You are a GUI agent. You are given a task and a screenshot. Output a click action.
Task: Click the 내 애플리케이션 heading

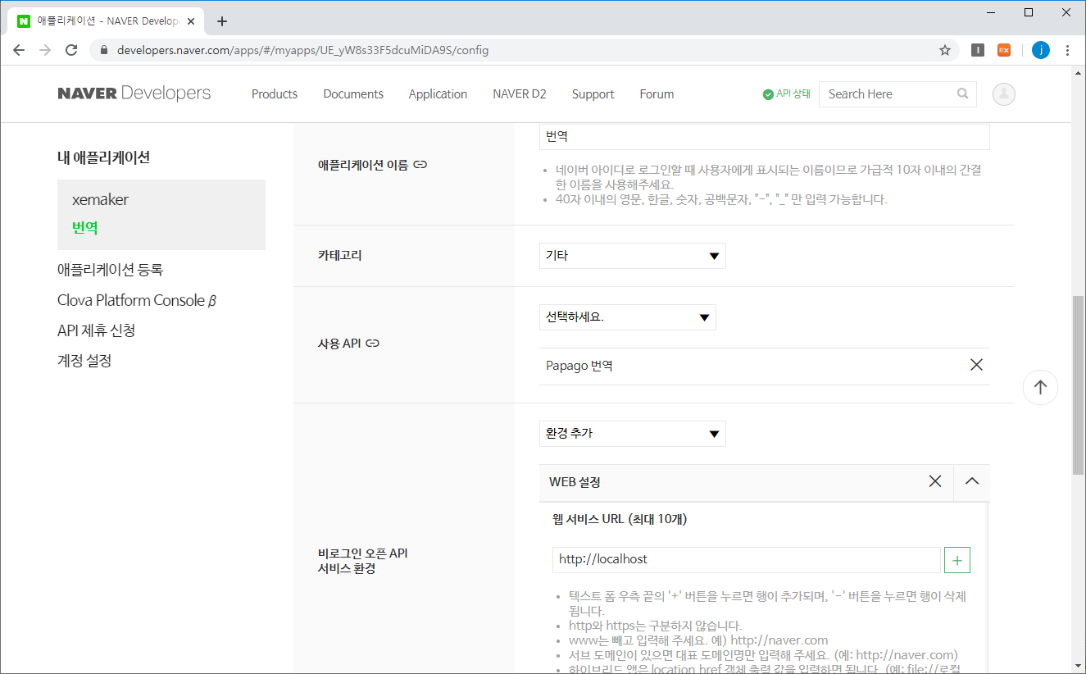click(x=103, y=157)
